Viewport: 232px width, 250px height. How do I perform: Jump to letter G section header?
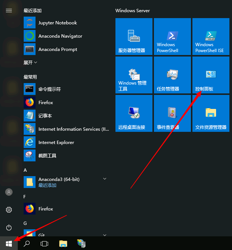pyautogui.click(x=25, y=223)
